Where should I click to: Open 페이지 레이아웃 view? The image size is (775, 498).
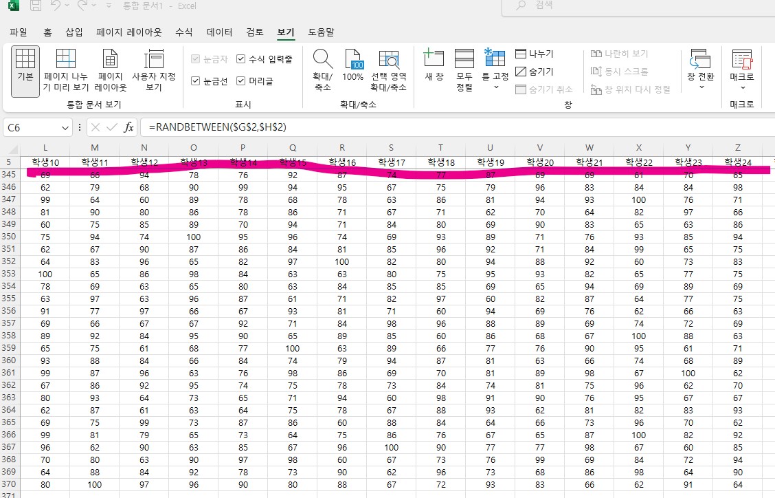pyautogui.click(x=109, y=69)
